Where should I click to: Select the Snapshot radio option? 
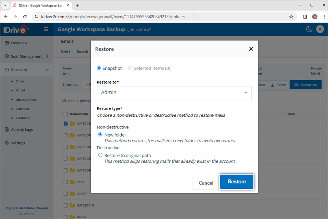[99, 68]
